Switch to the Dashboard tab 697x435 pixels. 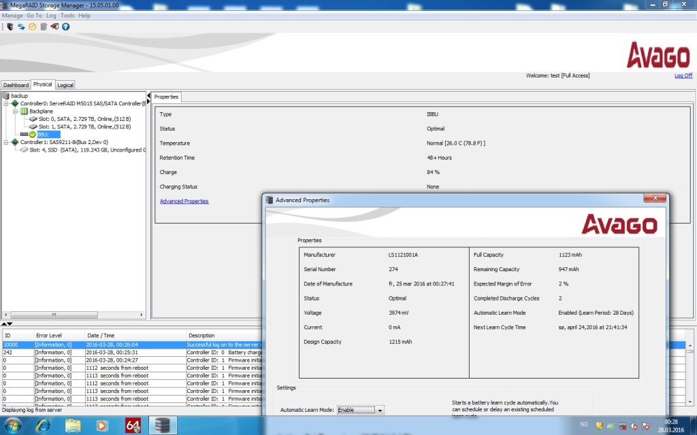[x=16, y=85]
